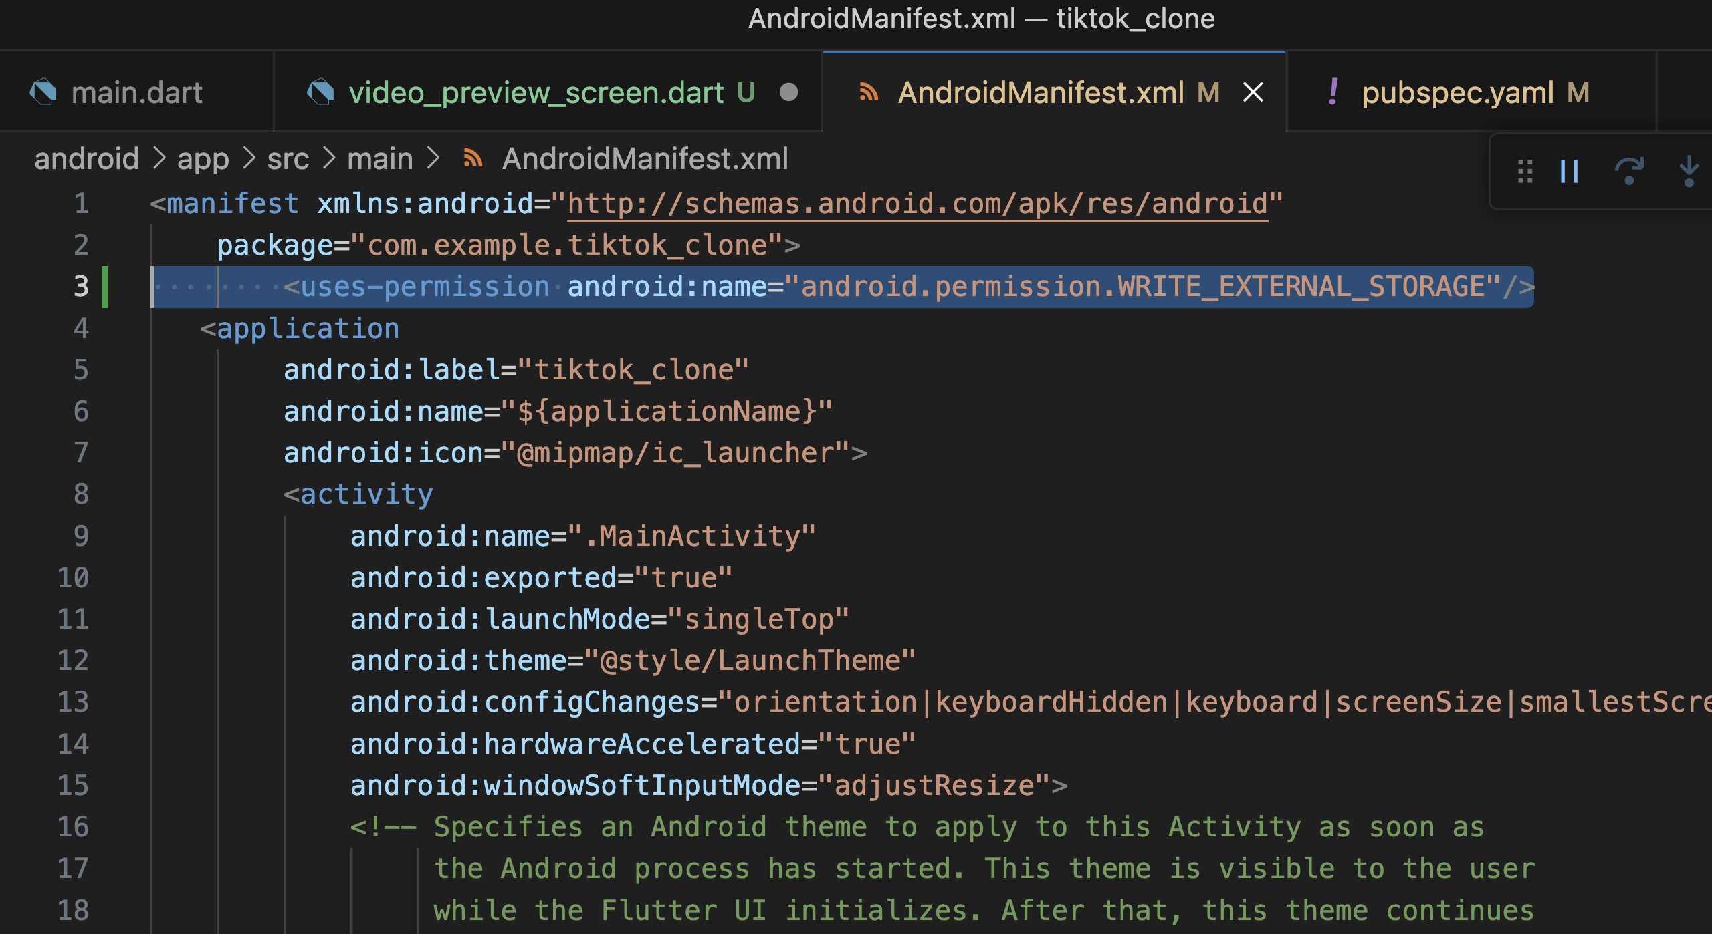This screenshot has height=934, width=1712.
Task: Open the video_preview_screen.dart tab
Action: tap(535, 92)
